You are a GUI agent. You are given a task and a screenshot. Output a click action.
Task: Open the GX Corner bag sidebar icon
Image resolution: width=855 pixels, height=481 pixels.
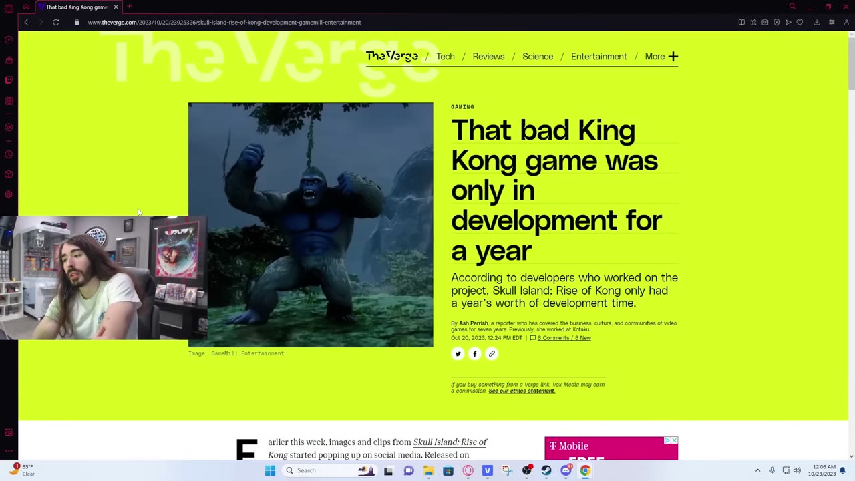pos(9,60)
